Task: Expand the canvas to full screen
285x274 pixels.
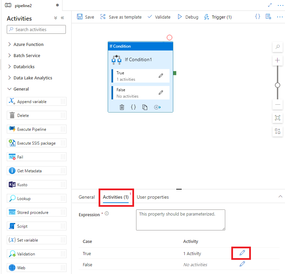Action: (270, 5)
